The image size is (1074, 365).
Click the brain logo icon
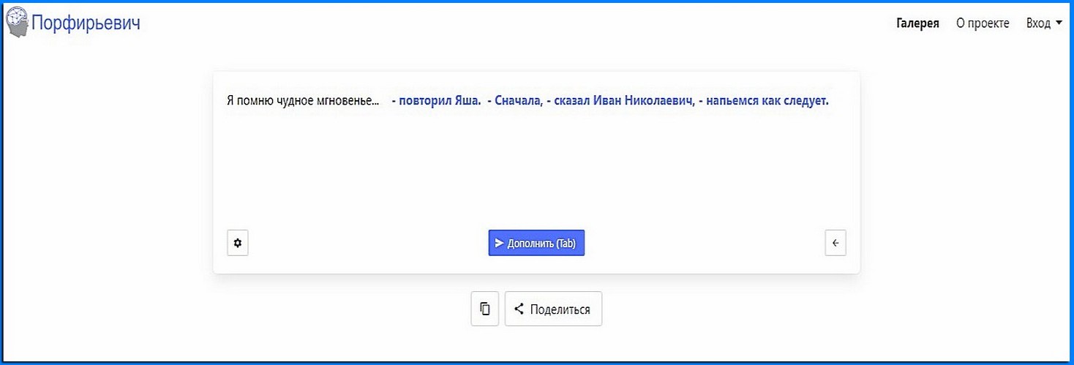coord(17,23)
